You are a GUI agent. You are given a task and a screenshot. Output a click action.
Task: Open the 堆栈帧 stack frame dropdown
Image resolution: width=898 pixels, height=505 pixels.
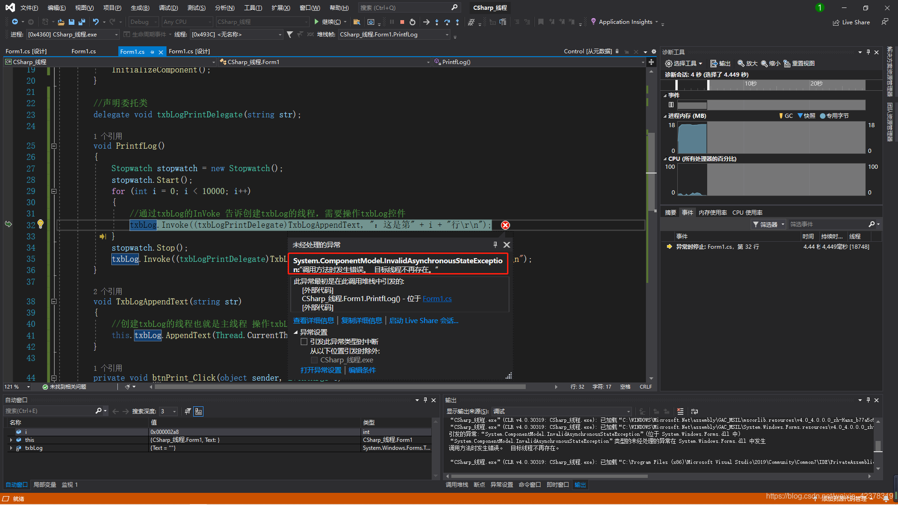point(447,35)
